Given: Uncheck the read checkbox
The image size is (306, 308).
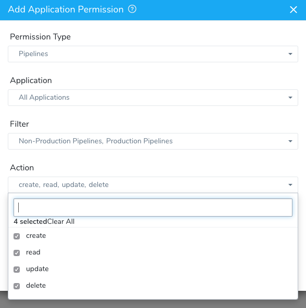Looking at the screenshot, I should click(17, 252).
